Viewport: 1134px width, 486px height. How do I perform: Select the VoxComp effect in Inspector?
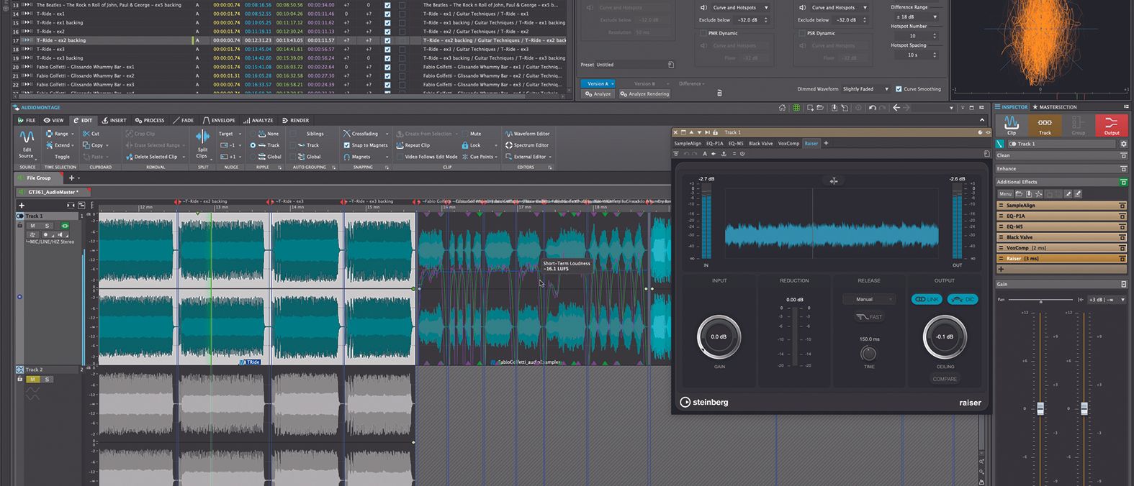tap(1061, 248)
